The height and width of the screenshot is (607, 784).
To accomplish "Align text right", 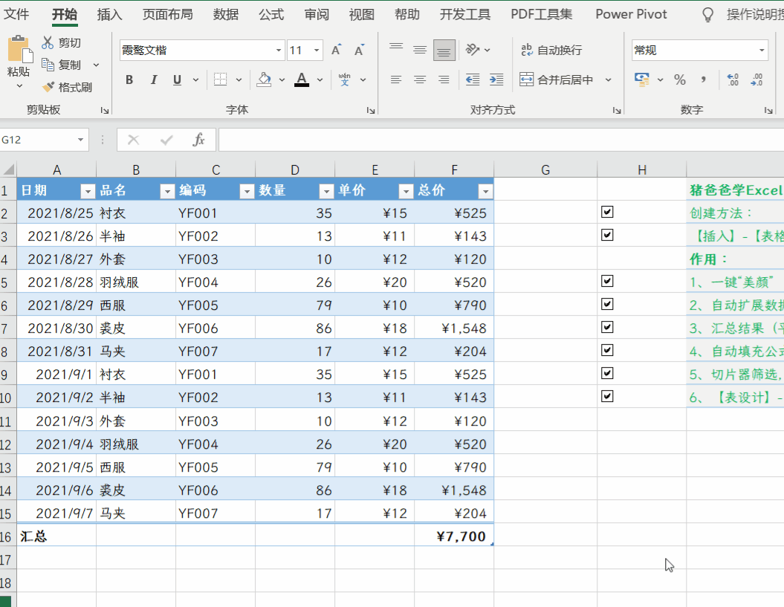I will tap(444, 79).
